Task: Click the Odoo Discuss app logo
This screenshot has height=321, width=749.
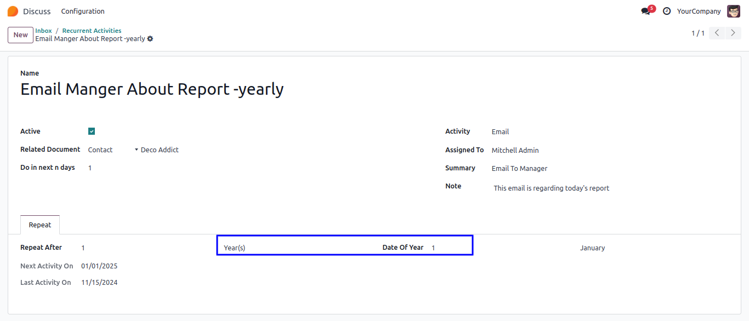Action: pos(13,11)
